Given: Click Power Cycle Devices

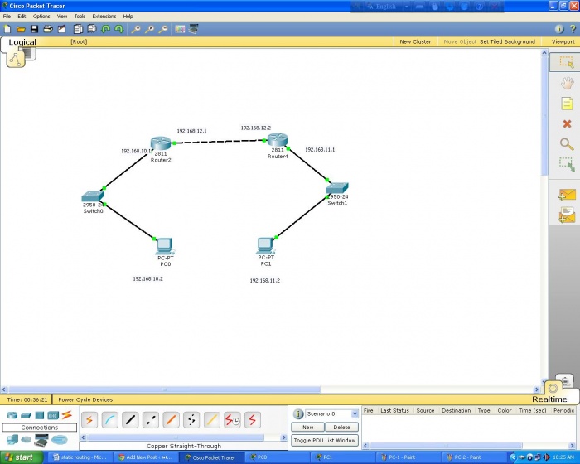Looking at the screenshot, I should coord(85,399).
